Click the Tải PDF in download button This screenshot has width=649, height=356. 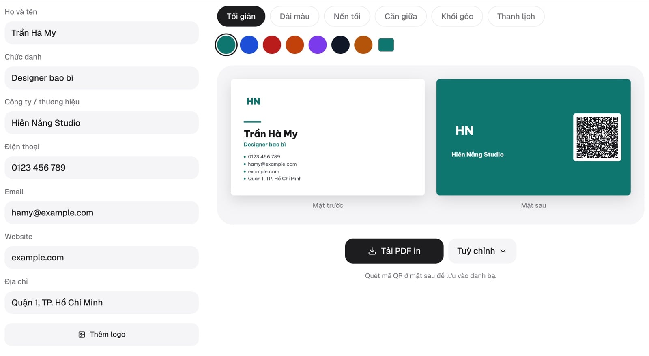[x=394, y=251]
